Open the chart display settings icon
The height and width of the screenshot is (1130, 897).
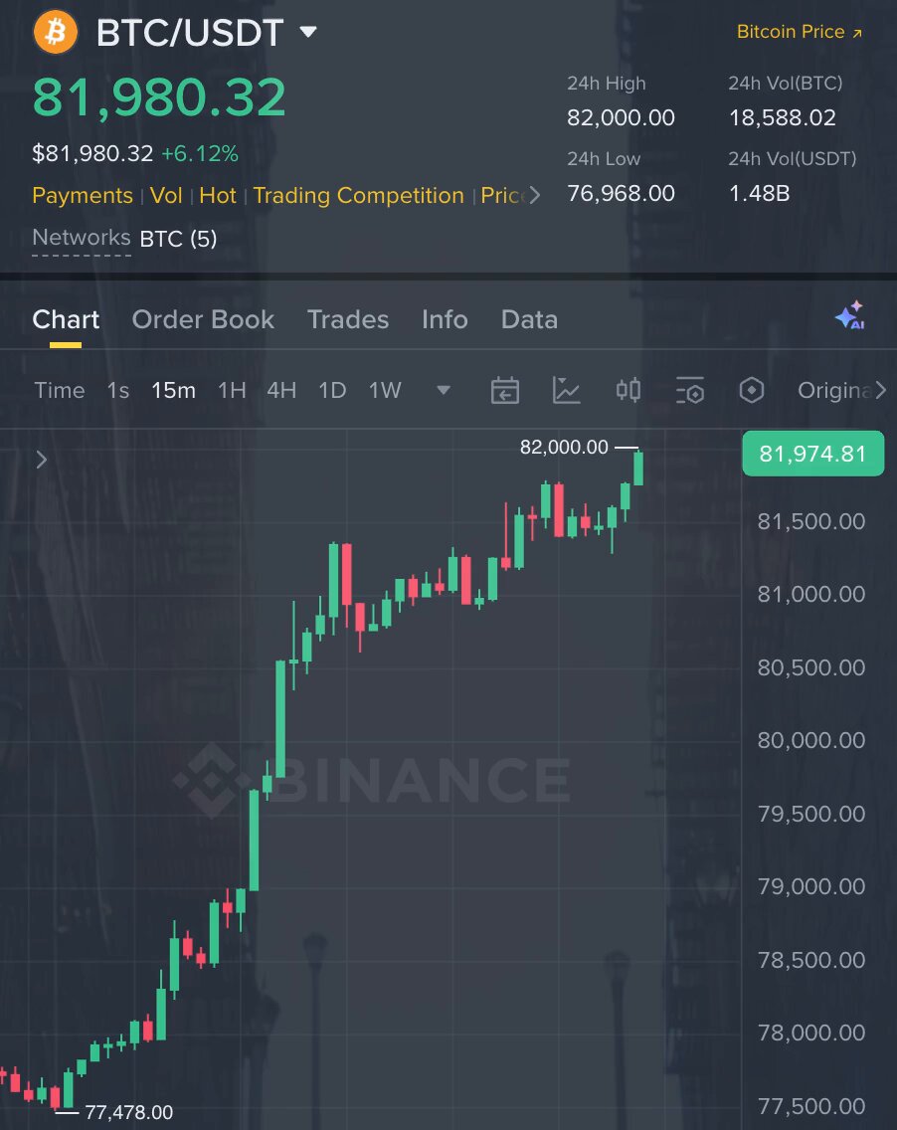[x=689, y=390]
